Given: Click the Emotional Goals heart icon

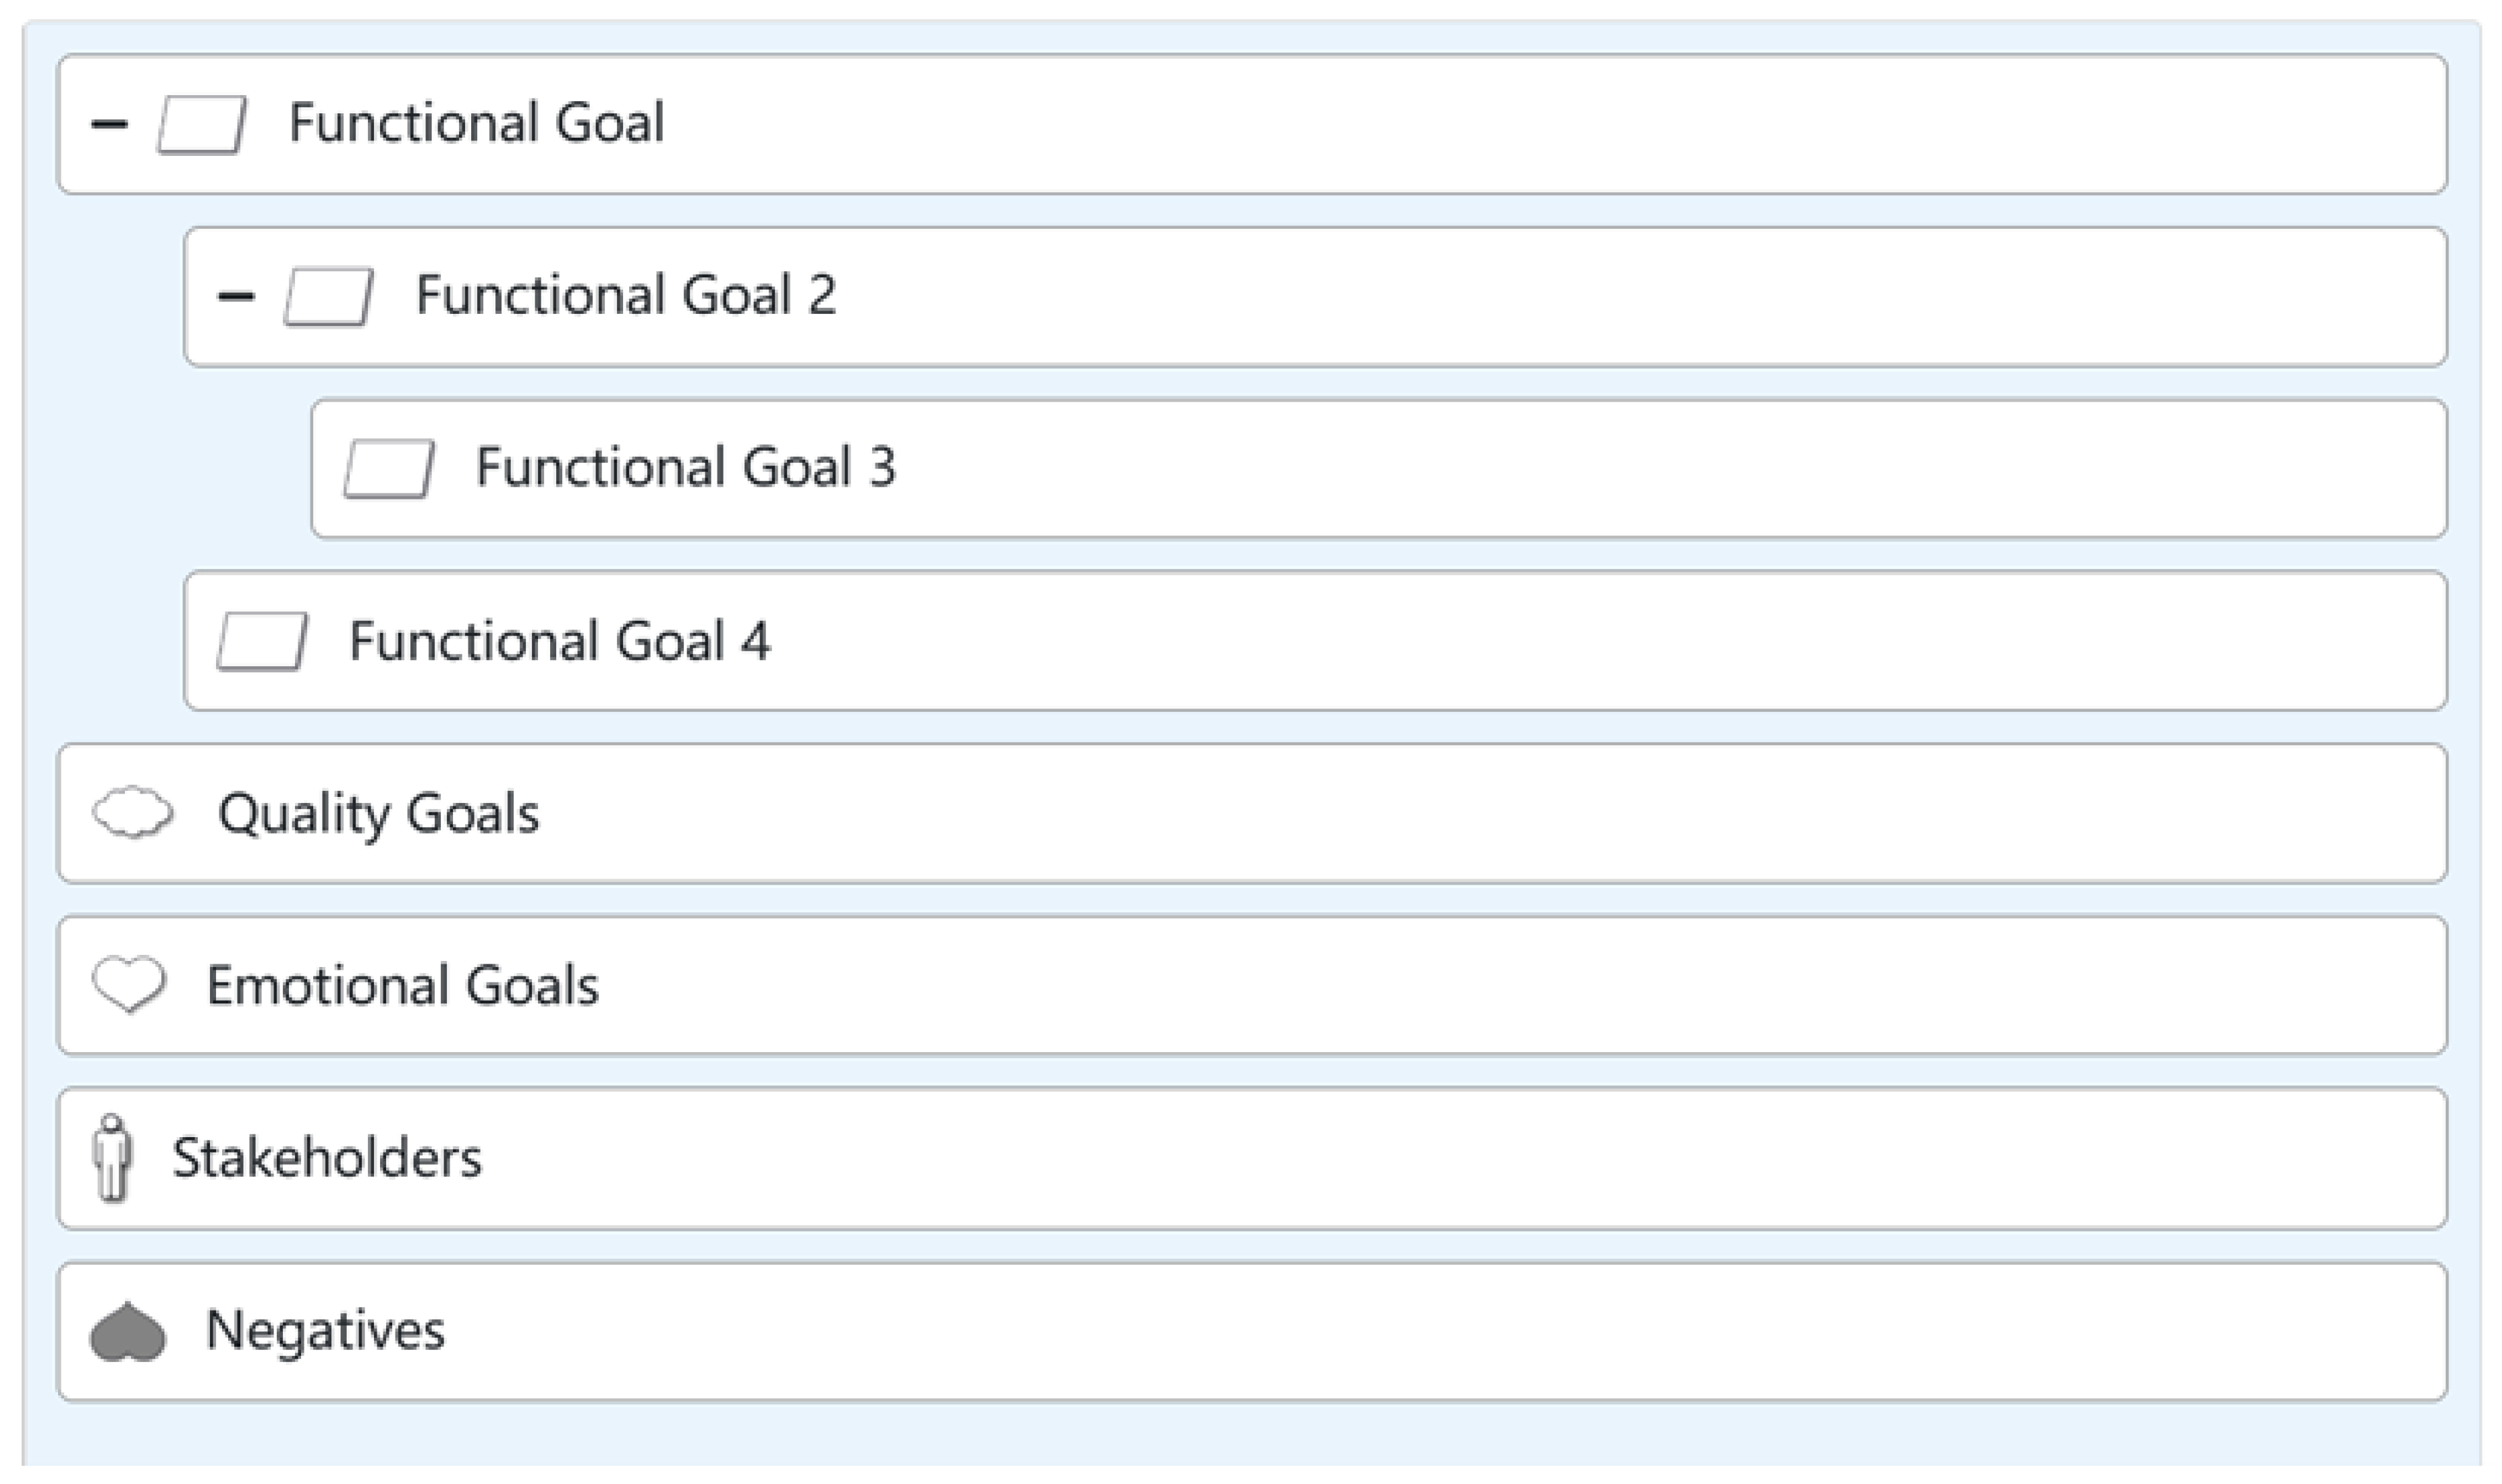Looking at the screenshot, I should (x=129, y=984).
